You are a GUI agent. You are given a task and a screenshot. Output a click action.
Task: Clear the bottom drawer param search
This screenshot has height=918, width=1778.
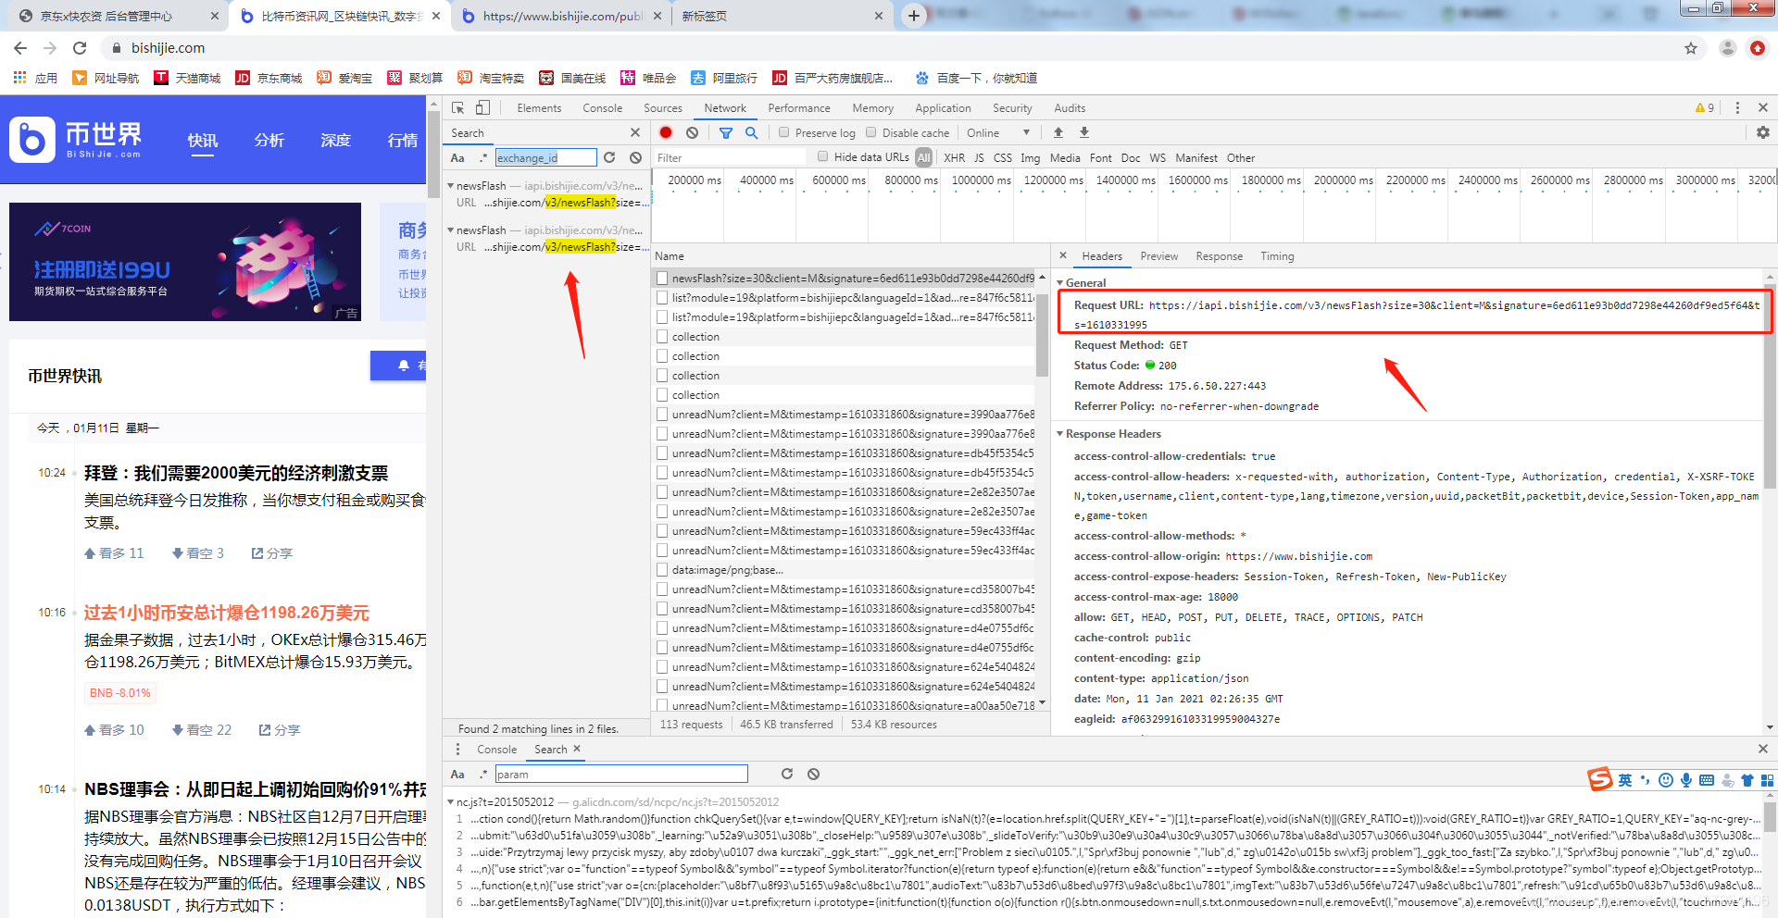click(x=813, y=774)
